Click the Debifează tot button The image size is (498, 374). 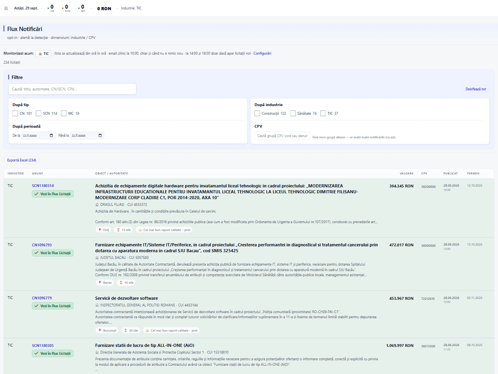click(476, 89)
